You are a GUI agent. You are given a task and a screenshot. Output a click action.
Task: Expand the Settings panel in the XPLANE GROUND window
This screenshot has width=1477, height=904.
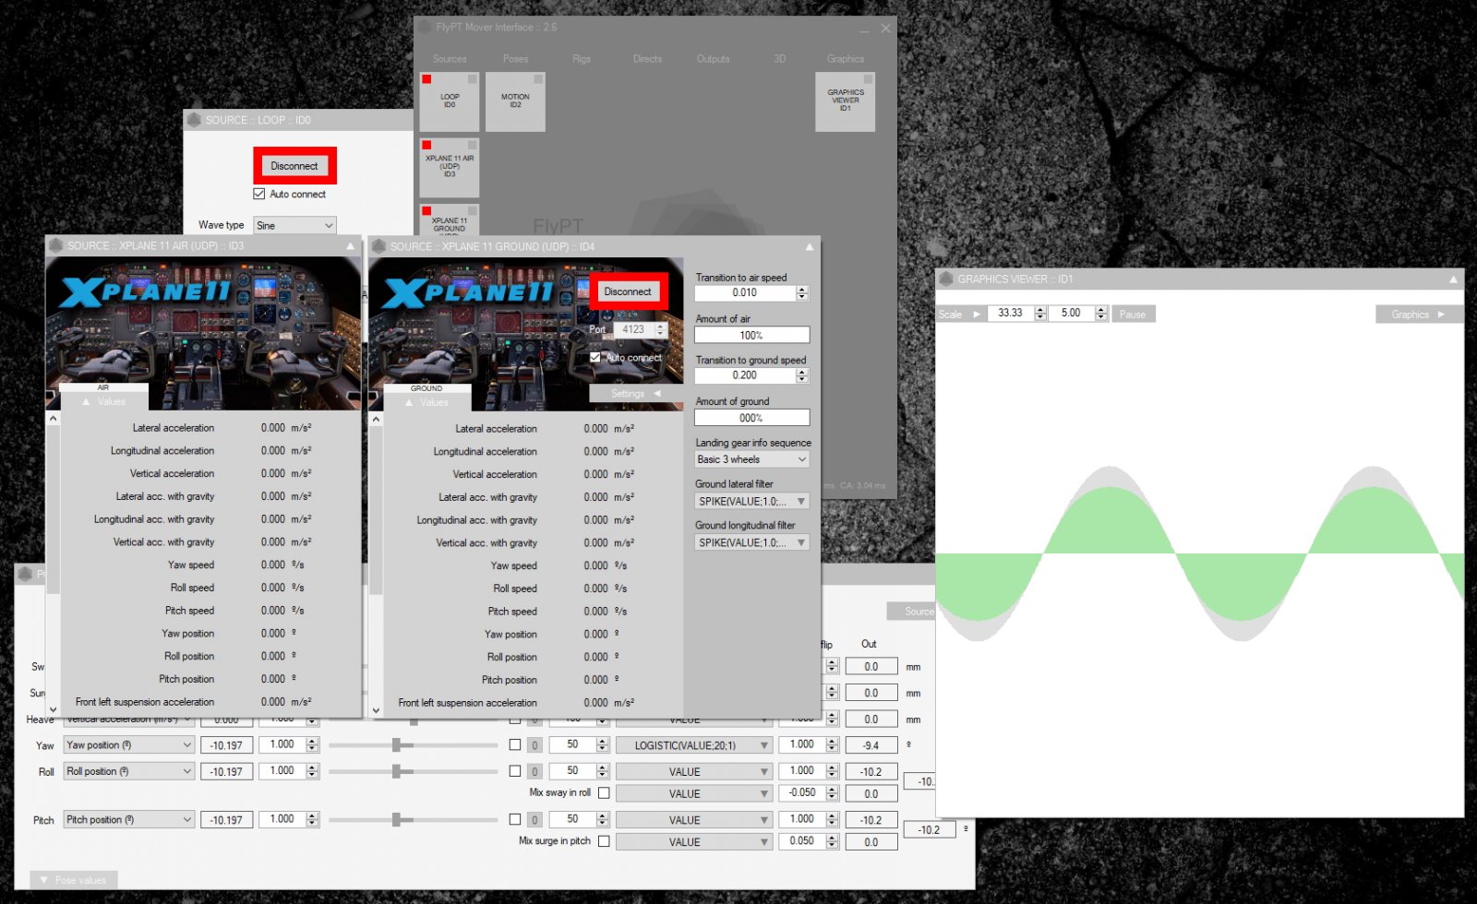(x=636, y=394)
